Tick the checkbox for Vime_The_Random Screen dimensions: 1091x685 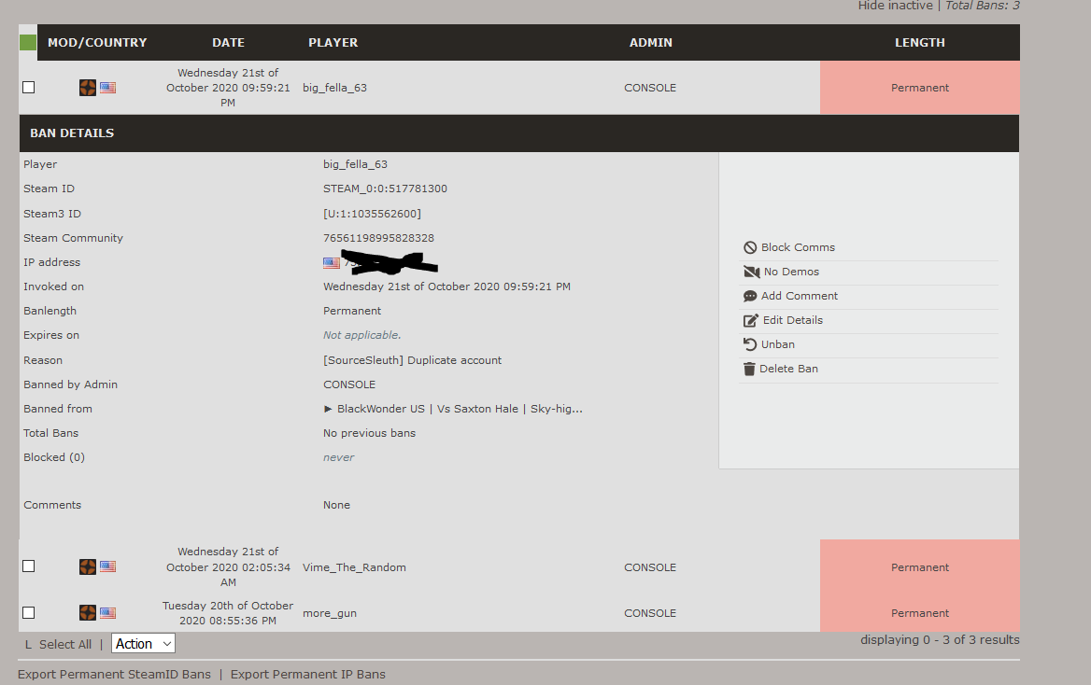[29, 566]
